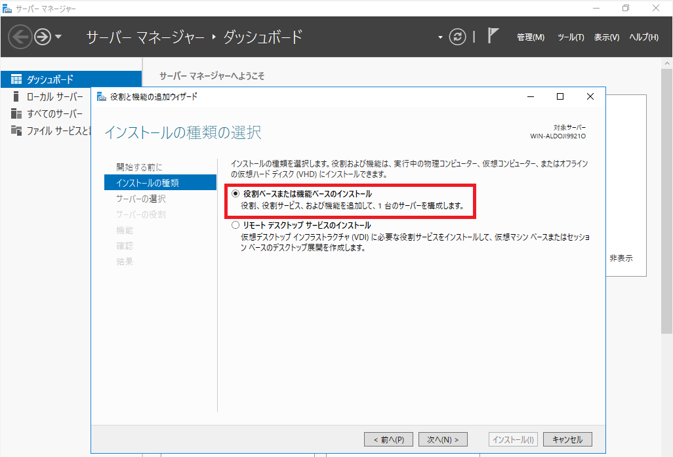673x457 pixels.
Task: Click the 非表示 link in dashboard
Action: point(621,258)
